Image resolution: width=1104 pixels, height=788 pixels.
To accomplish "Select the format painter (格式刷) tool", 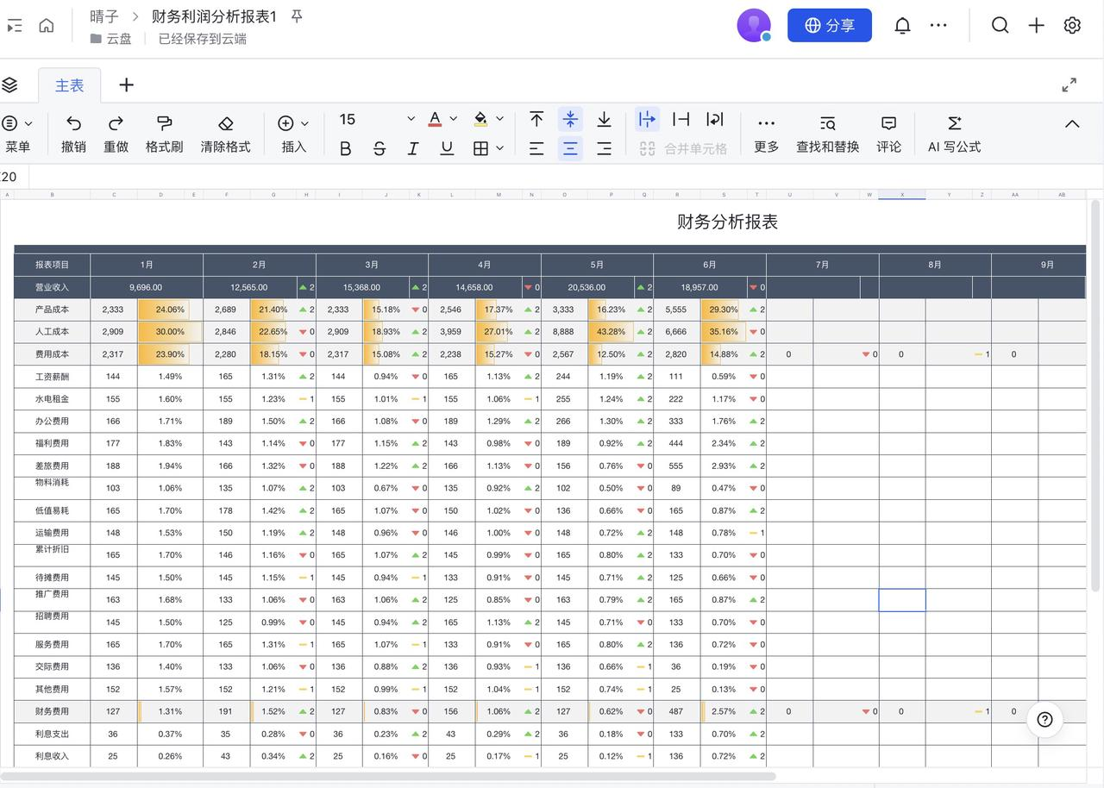I will [164, 124].
